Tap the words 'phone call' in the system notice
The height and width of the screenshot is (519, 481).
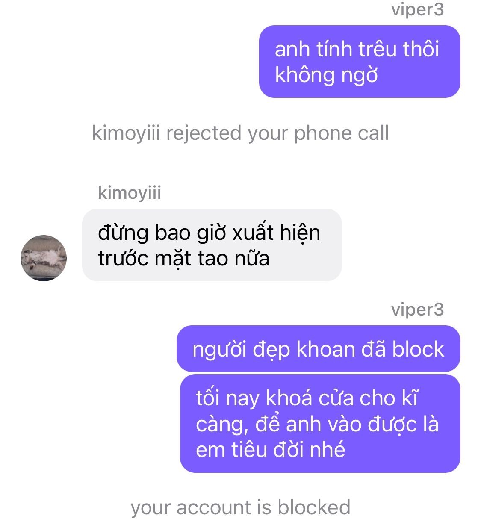[x=342, y=133]
